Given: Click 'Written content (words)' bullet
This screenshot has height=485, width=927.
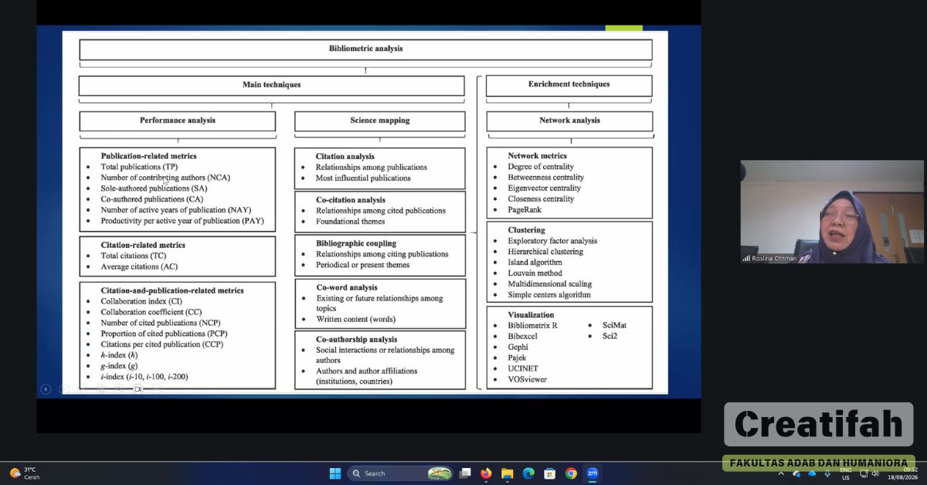Looking at the screenshot, I should coord(356,320).
